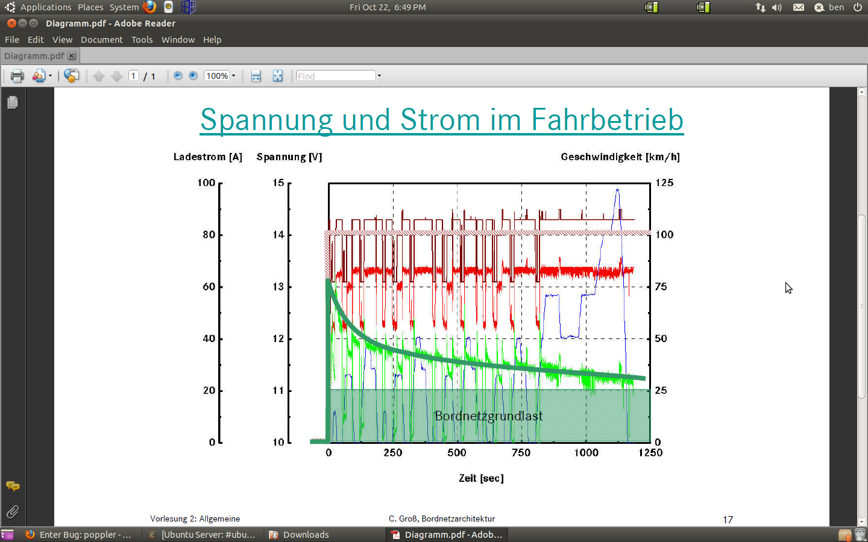Expand the 100% zoom level dropdown
The width and height of the screenshot is (868, 542).
point(233,76)
